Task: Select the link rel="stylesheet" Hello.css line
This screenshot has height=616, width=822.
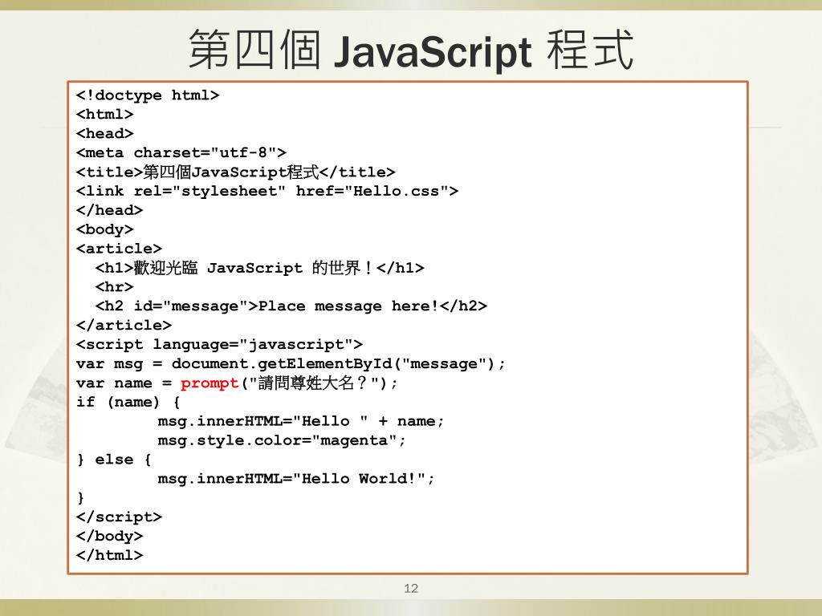Action: [x=267, y=191]
